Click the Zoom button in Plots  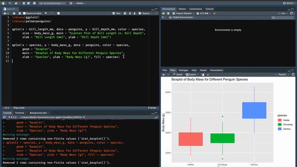point(177,75)
